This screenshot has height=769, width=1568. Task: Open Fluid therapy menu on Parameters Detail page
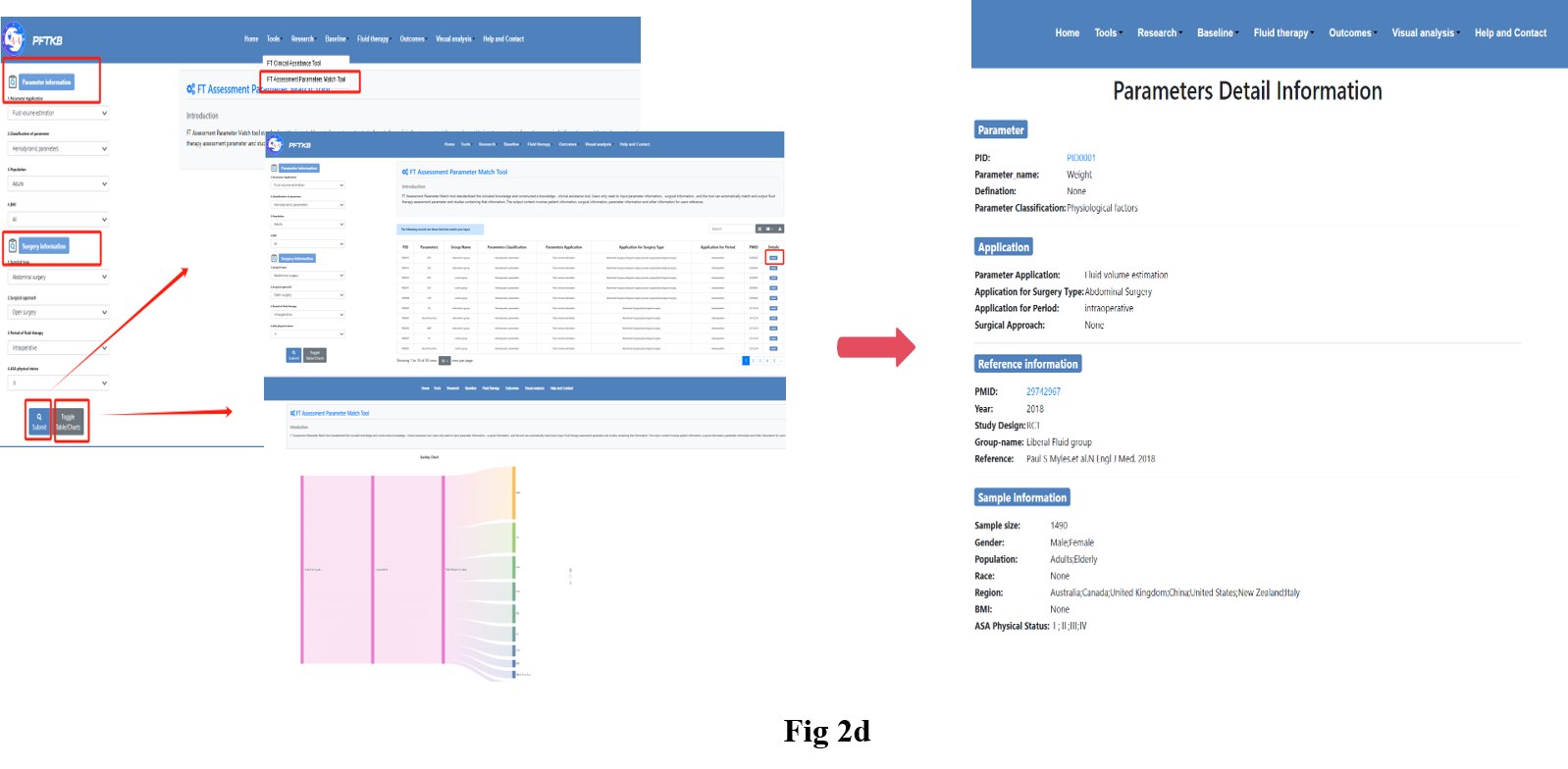pos(1281,33)
